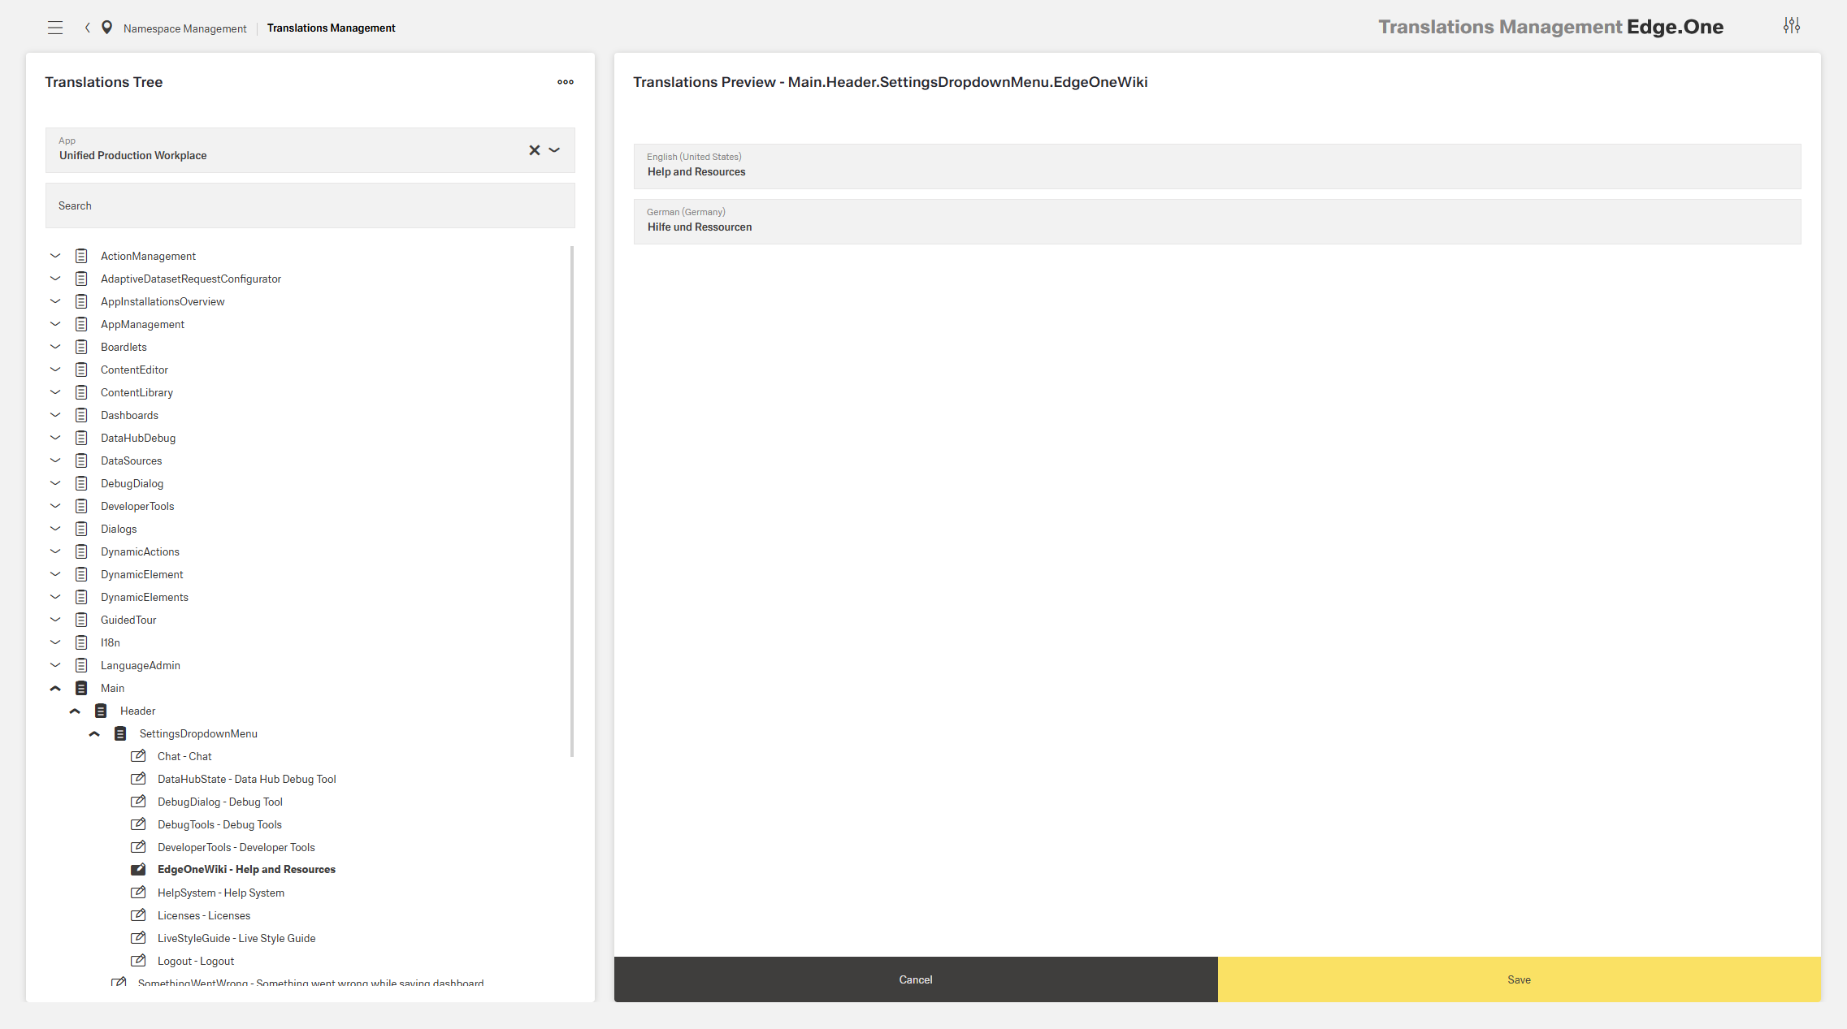Viewport: 1847px width, 1029px height.
Task: Expand the LanguageAdmin tree node
Action: point(55,665)
